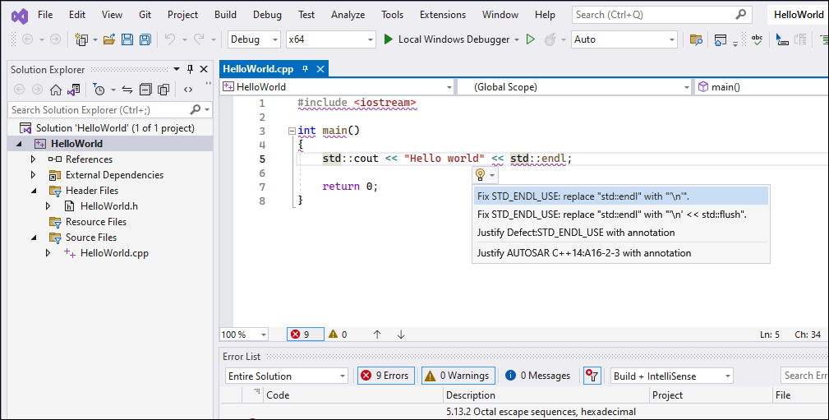
Task: Expand the References tree node
Action: click(x=34, y=159)
